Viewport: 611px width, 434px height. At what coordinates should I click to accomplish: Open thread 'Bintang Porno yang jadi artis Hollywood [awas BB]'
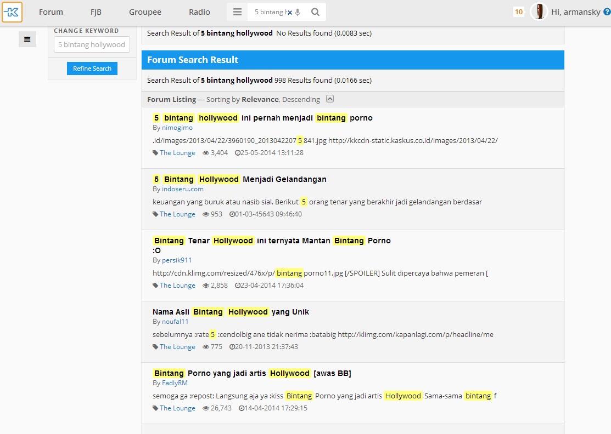tap(252, 373)
